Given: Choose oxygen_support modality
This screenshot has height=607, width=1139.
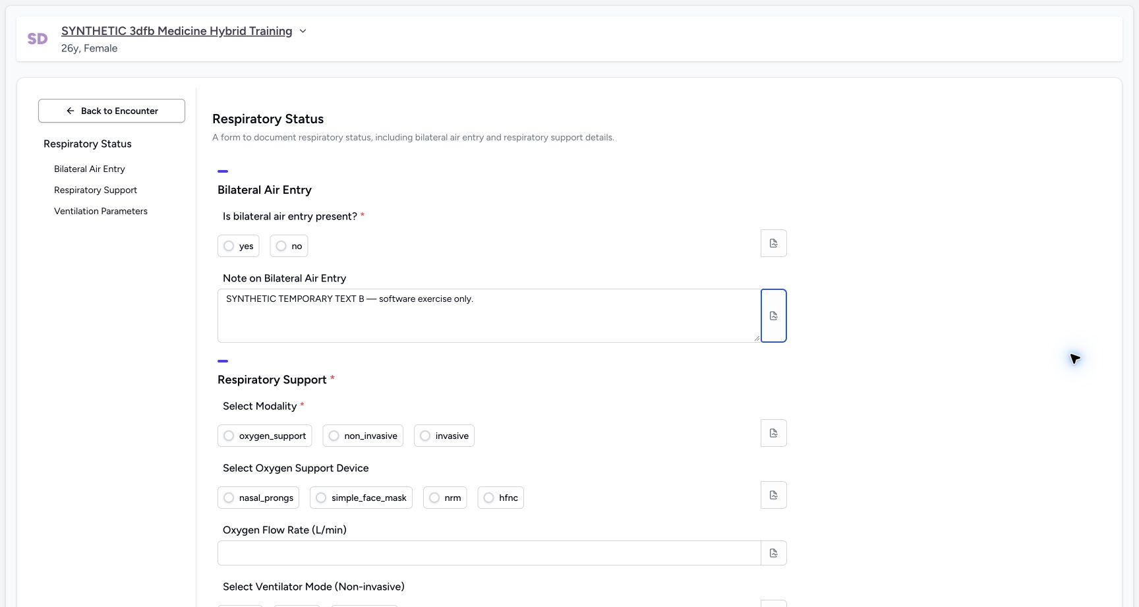Looking at the screenshot, I should tap(265, 436).
